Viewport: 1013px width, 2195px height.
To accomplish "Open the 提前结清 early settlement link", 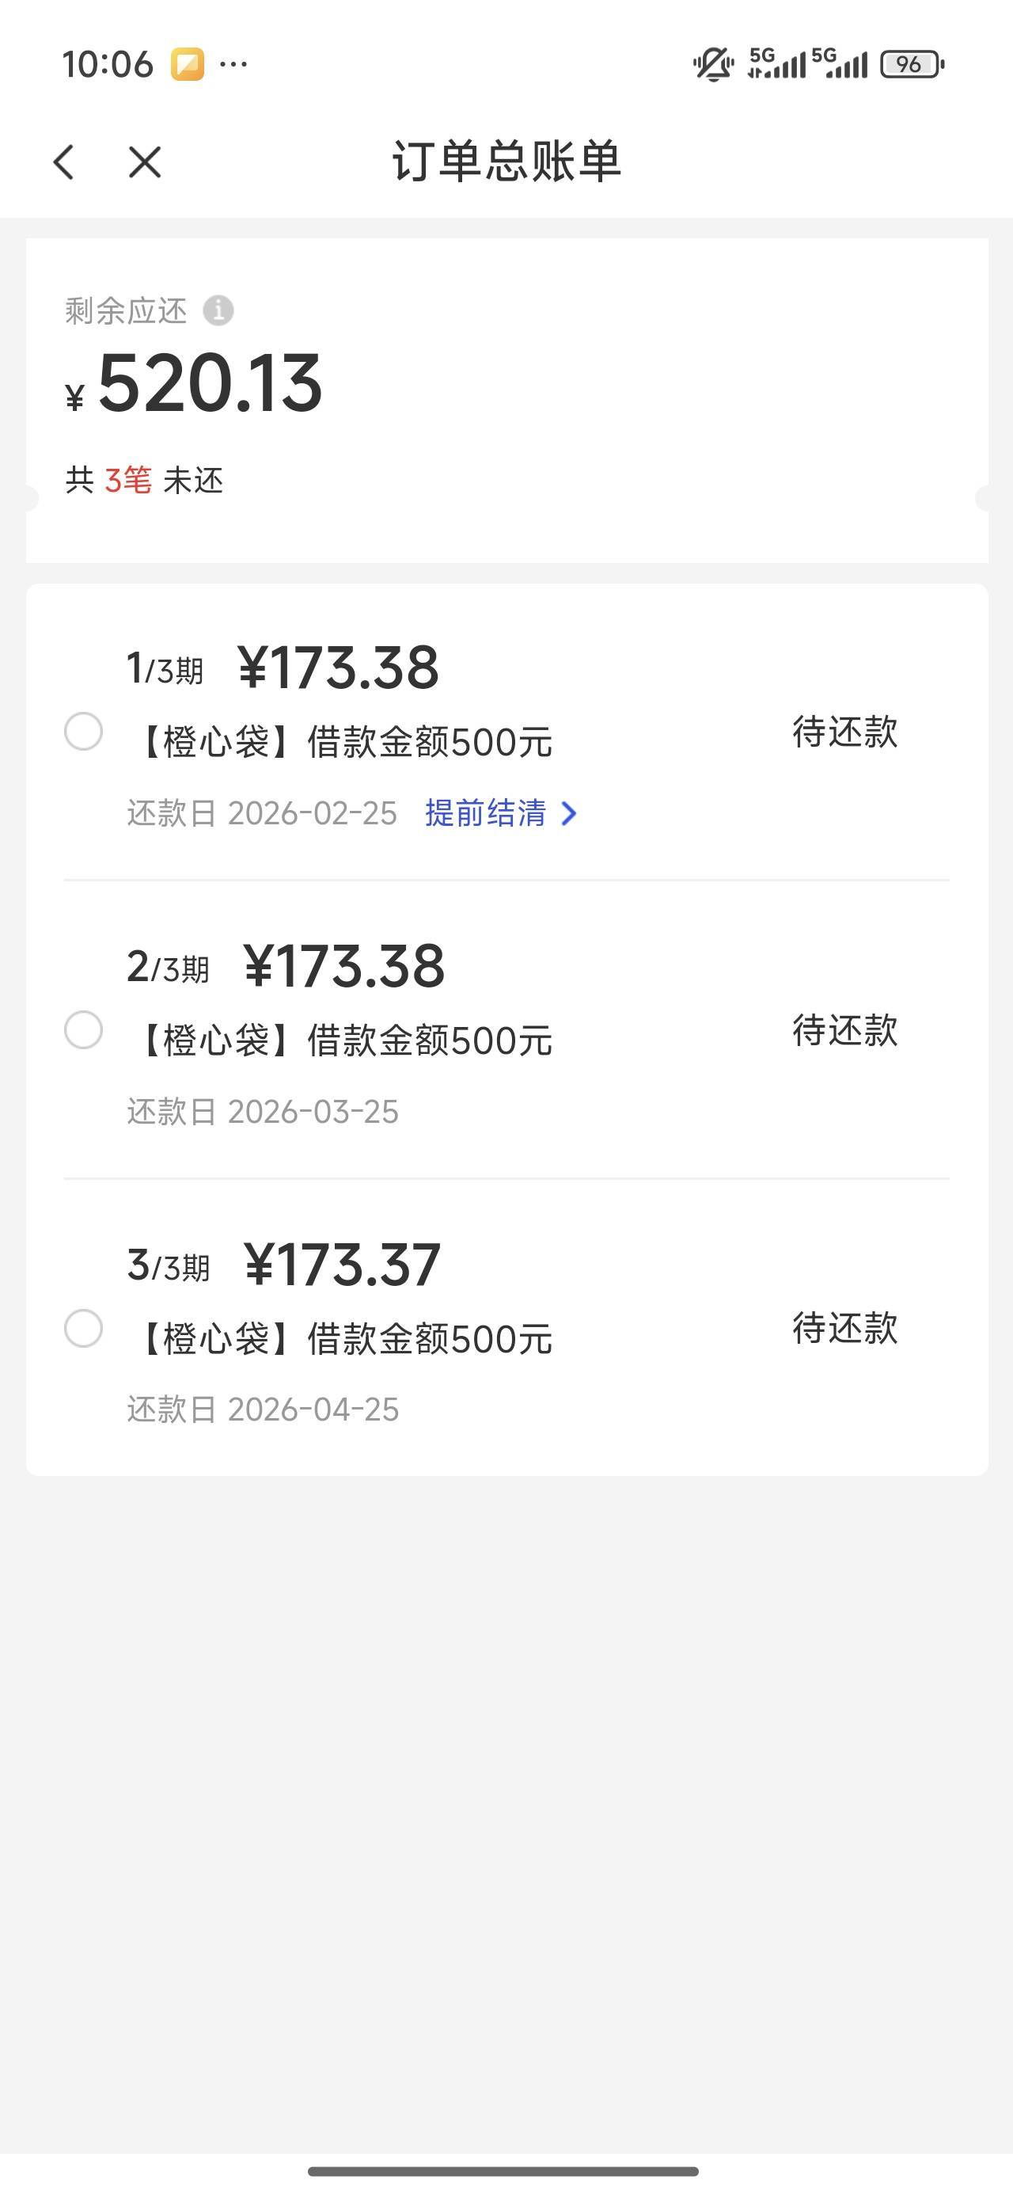I will point(486,813).
